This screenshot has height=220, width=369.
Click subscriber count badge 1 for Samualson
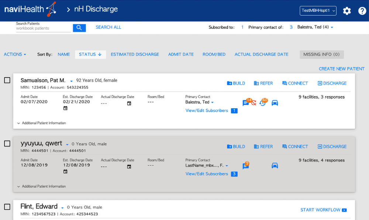(x=234, y=111)
